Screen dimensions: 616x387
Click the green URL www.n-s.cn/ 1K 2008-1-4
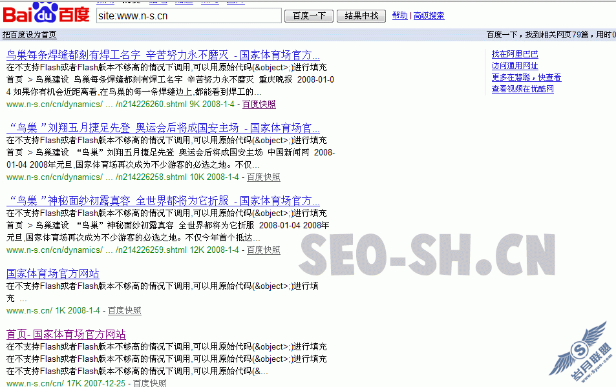pyautogui.click(x=53, y=310)
